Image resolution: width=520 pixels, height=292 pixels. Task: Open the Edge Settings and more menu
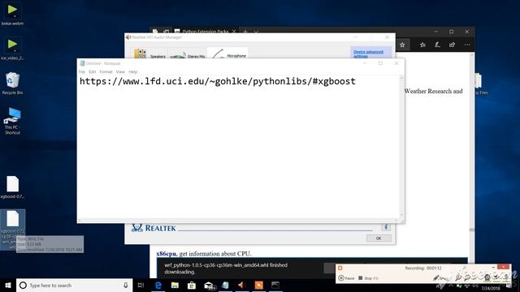[x=467, y=45]
